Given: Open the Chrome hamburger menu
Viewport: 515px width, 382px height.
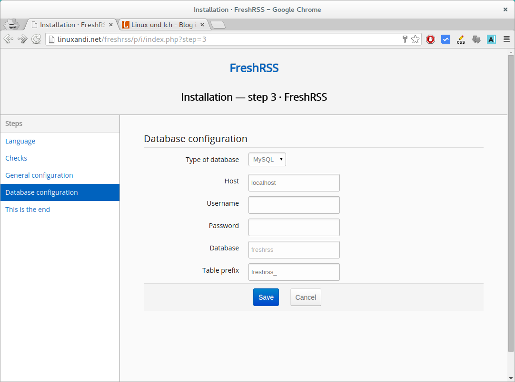Looking at the screenshot, I should coord(506,39).
